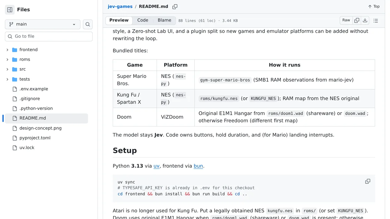This screenshot has width=390, height=219.
Task: Open src in the file tree
Action: (23, 69)
